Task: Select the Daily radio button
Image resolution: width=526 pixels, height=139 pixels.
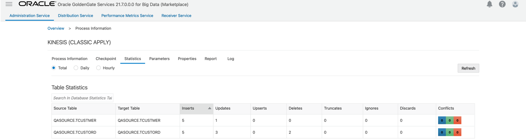Action: coord(76,68)
